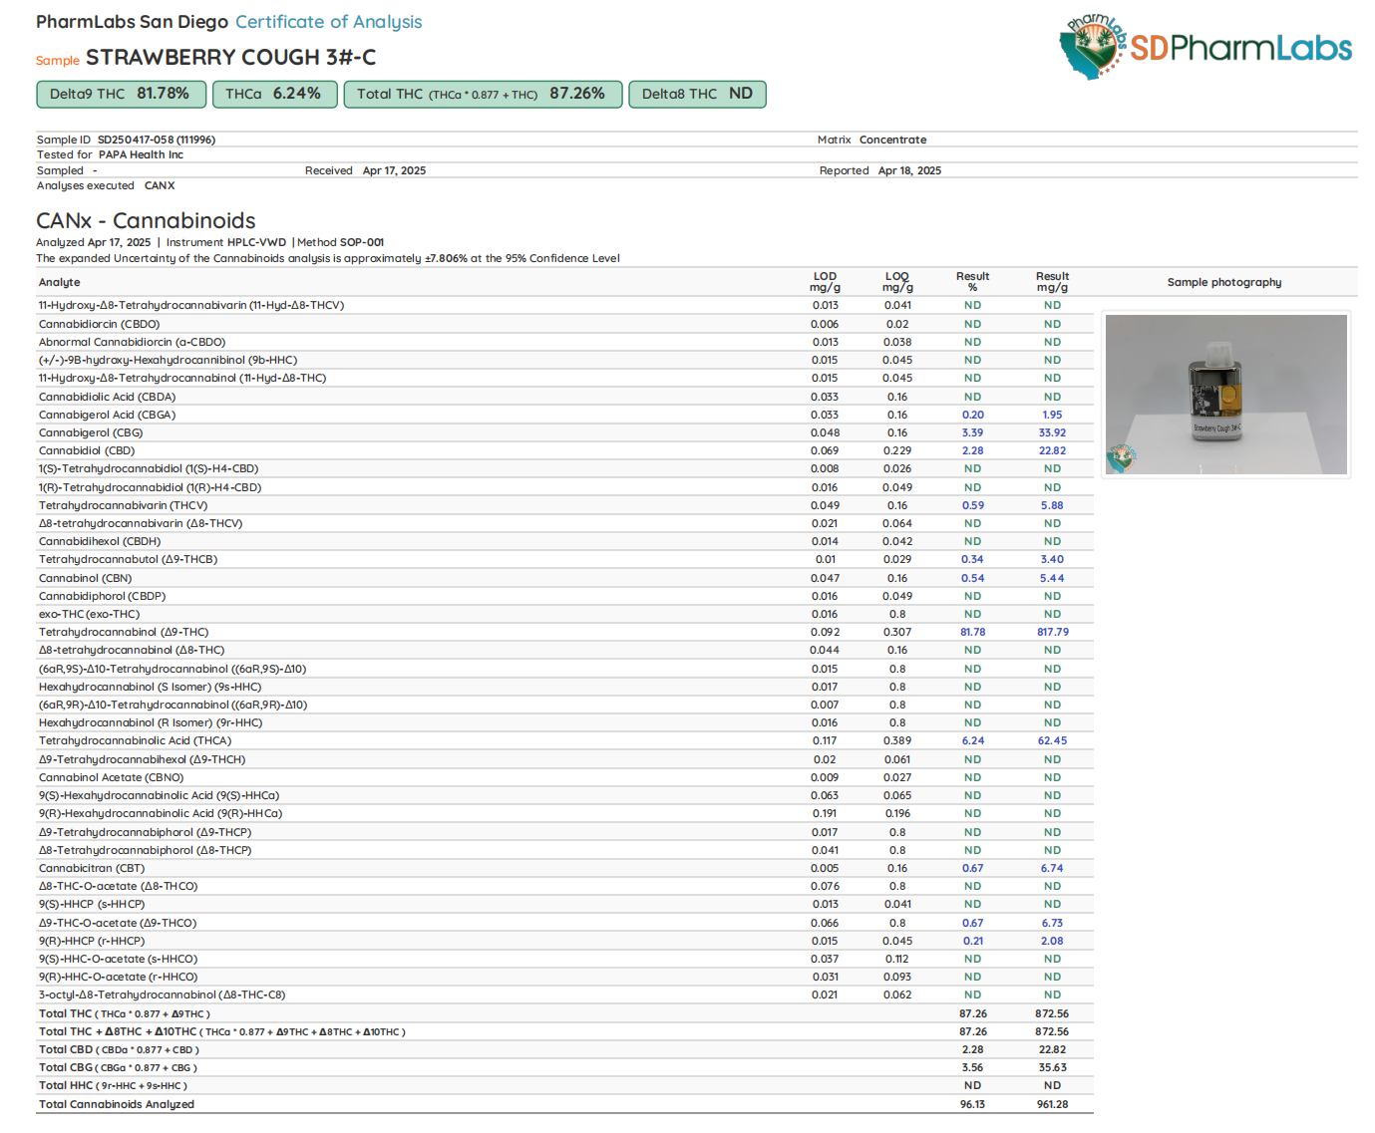1375x1133 pixels.
Task: Click the LOQ mg/g column header
Action: tap(897, 282)
